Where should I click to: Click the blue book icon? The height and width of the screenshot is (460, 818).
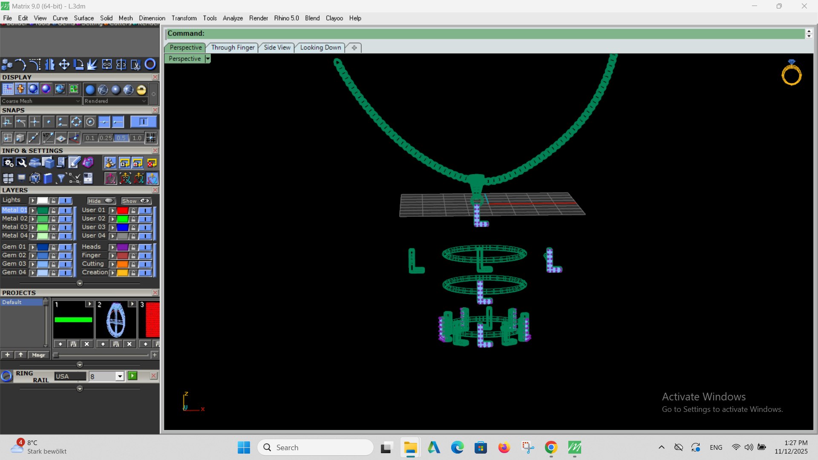point(48,178)
